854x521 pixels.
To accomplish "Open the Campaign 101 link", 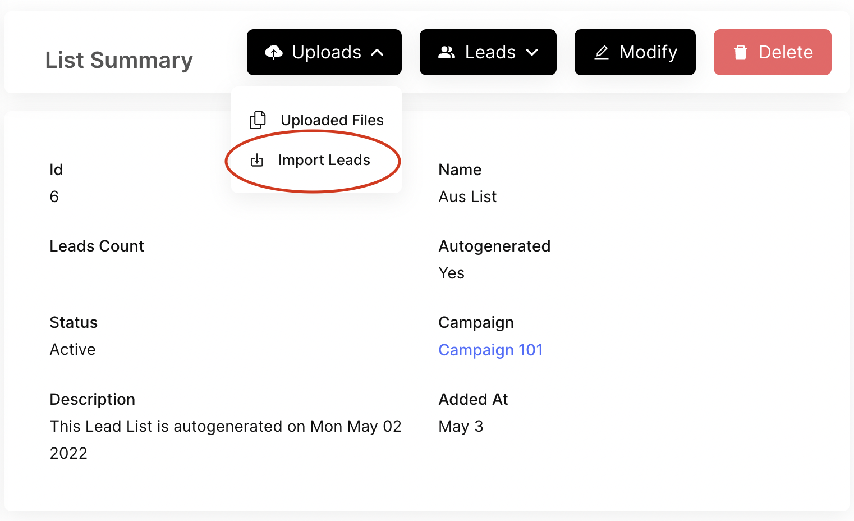I will (x=490, y=350).
